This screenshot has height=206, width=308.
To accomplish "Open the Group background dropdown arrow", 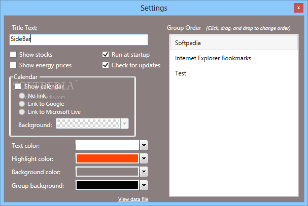I will (x=144, y=185).
